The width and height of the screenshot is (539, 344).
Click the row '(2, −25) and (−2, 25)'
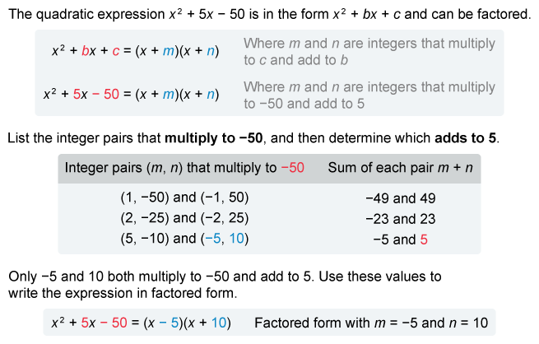[184, 218]
